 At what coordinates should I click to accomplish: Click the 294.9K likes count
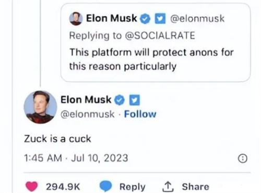(63, 187)
